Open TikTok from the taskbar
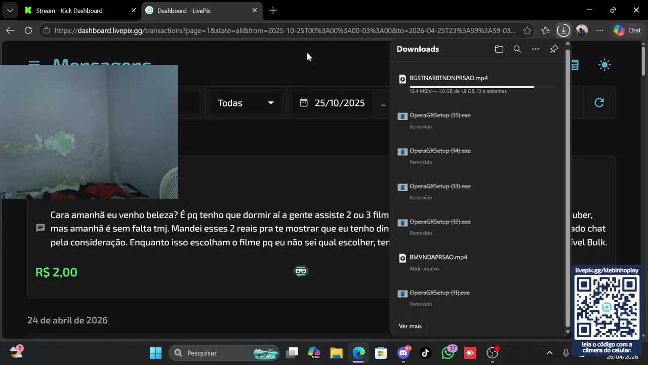648x365 pixels. pyautogui.click(x=425, y=353)
